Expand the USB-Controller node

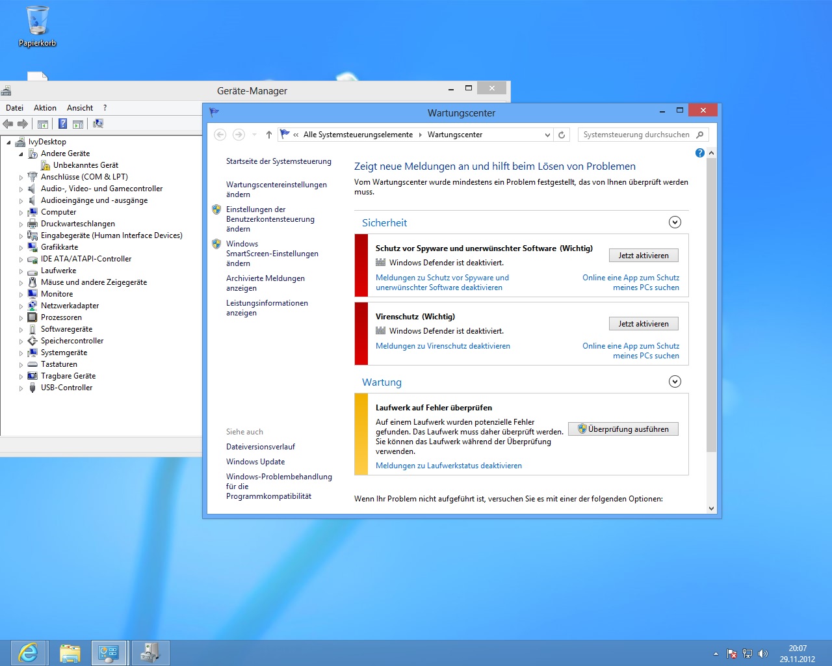pyautogui.click(x=21, y=388)
